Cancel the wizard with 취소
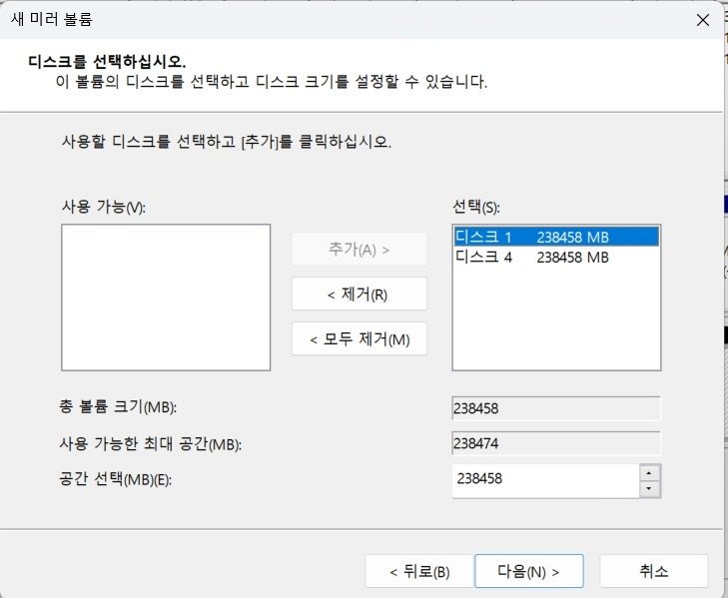728x598 pixels. pyautogui.click(x=654, y=571)
